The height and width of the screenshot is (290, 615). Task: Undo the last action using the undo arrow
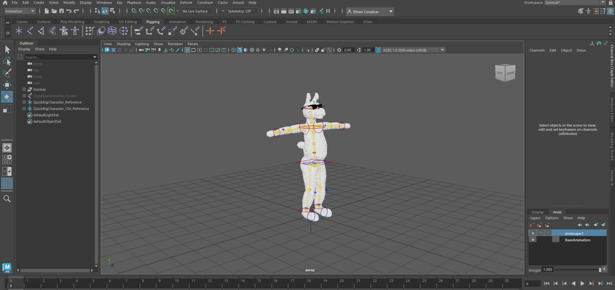69,11
